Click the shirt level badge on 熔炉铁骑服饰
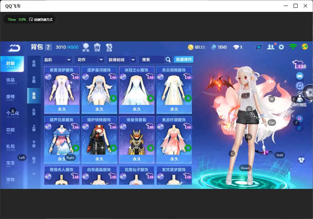The height and width of the screenshot is (219, 313). 112,126
